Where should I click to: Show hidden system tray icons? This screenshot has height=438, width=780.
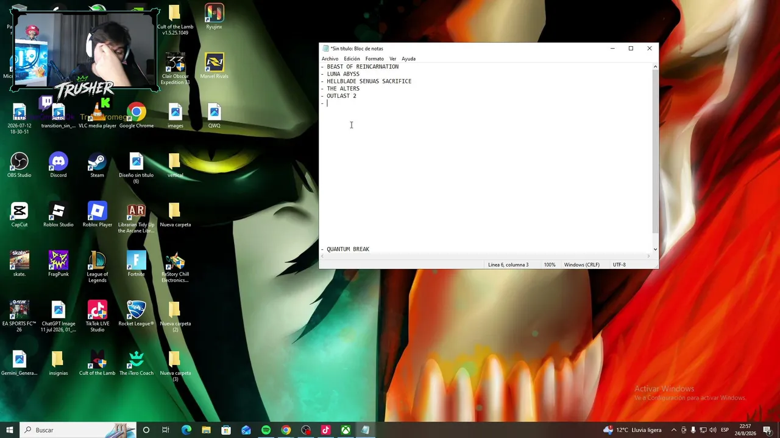pyautogui.click(x=673, y=430)
